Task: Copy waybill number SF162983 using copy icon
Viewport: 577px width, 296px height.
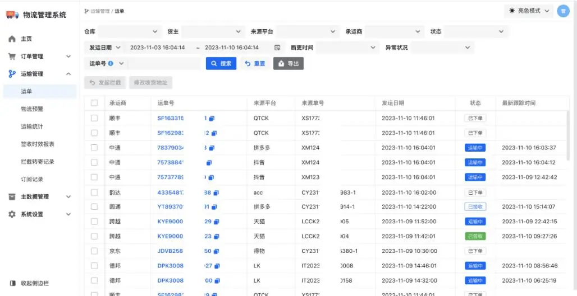Action: (x=214, y=133)
